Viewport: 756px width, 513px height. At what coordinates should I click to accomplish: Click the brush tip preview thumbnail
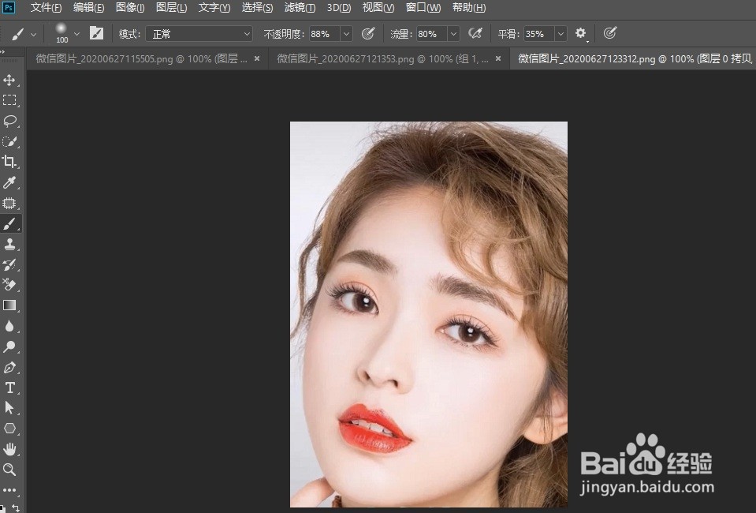[61, 29]
